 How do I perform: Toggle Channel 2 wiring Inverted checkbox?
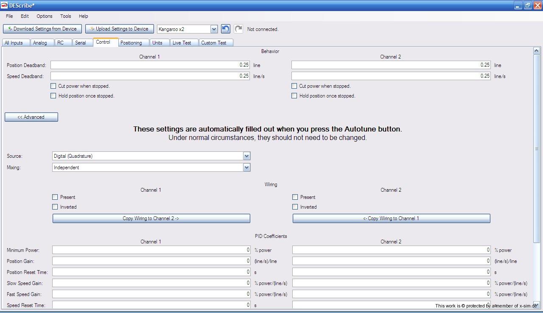click(x=295, y=207)
